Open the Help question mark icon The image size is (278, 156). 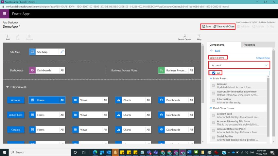pos(199,36)
